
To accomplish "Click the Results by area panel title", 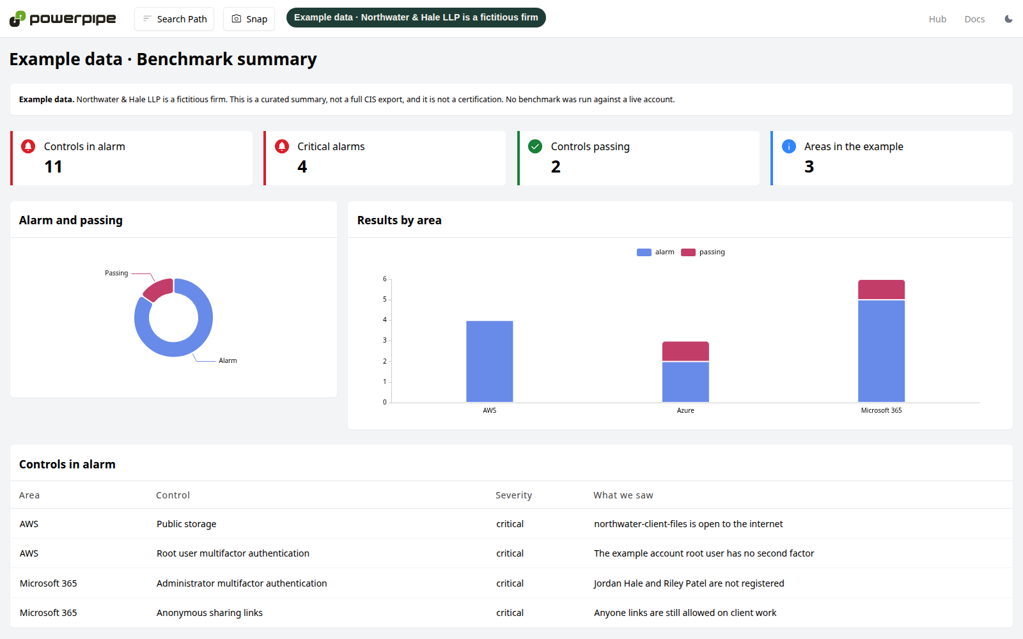I will click(x=400, y=220).
